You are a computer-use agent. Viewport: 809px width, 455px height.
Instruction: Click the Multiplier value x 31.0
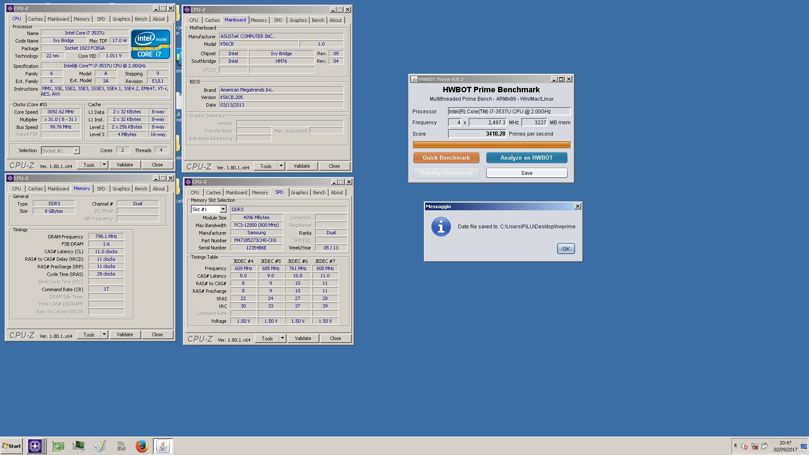pos(61,120)
